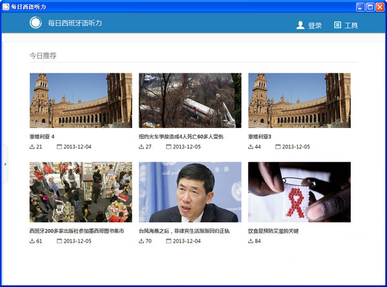Open the train accident news thumbnail
This screenshot has width=387, height=287.
tap(190, 100)
